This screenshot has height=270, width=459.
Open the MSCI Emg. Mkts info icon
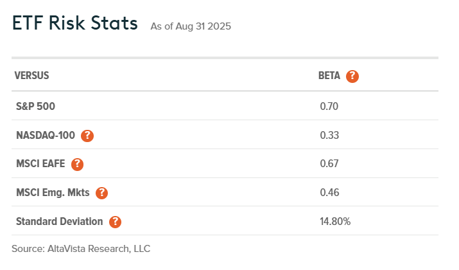(x=101, y=192)
